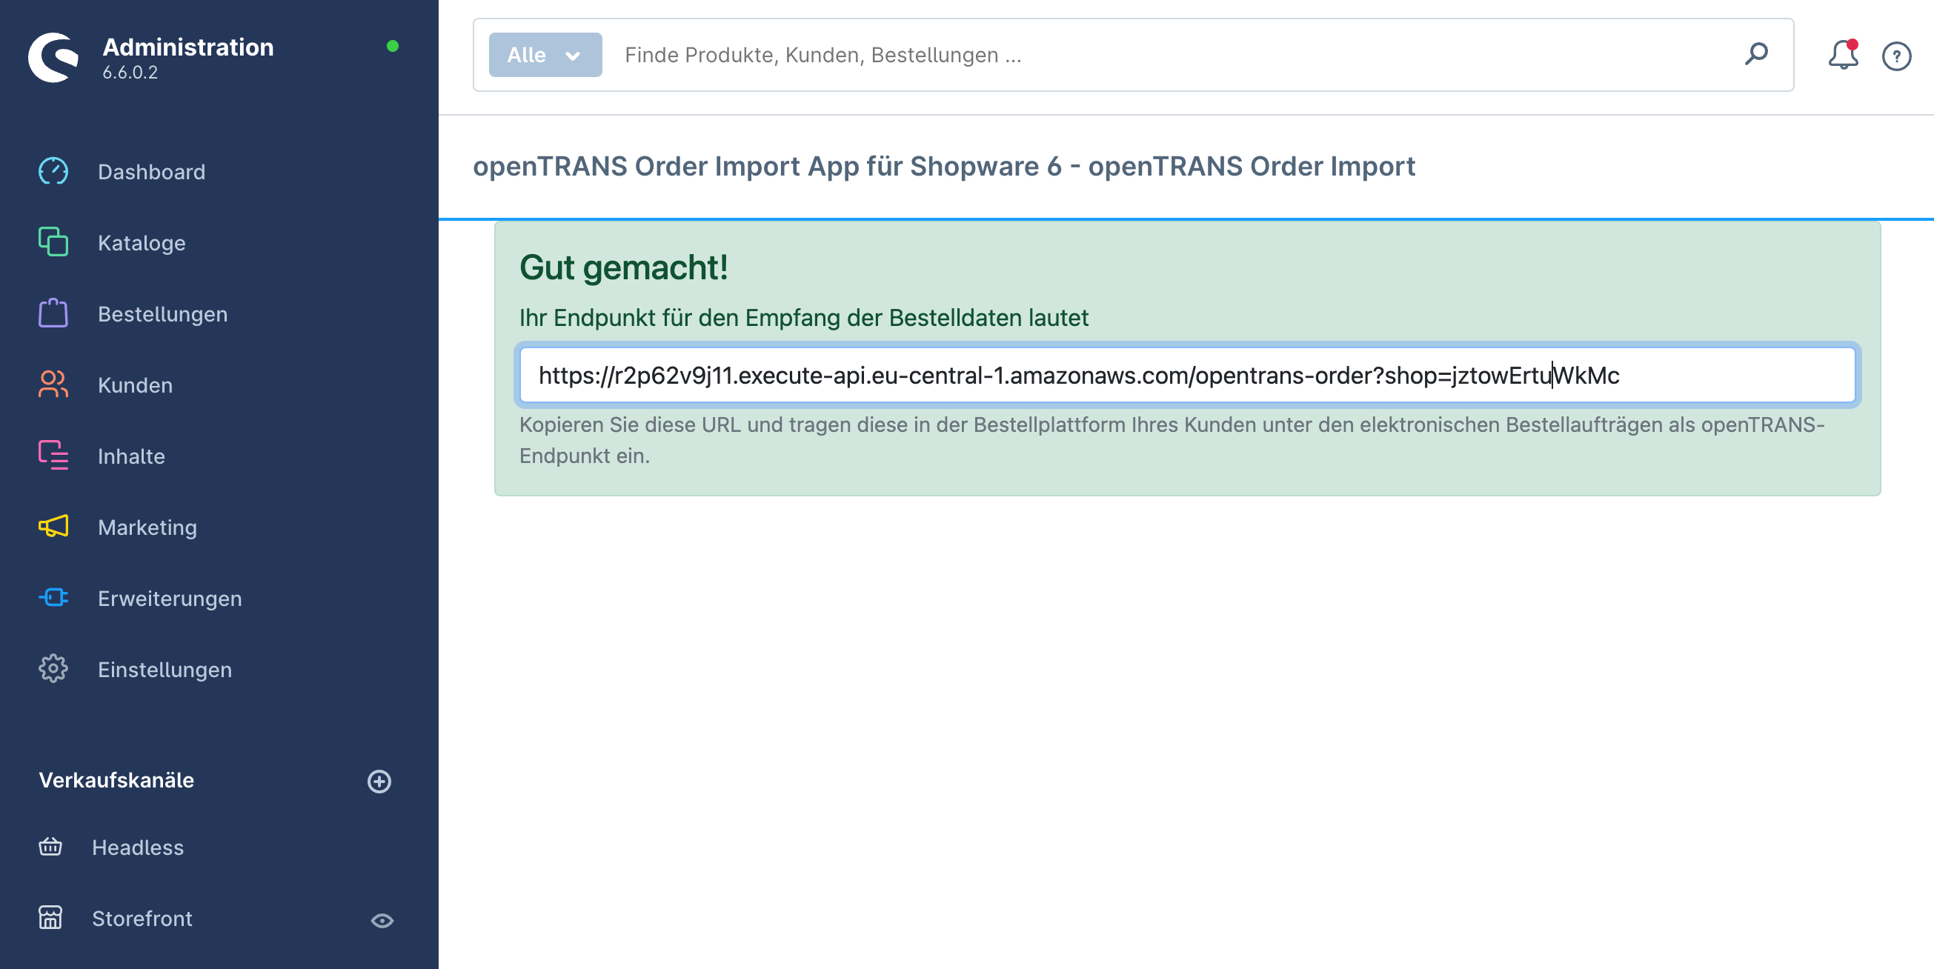Image resolution: width=1934 pixels, height=969 pixels.
Task: Click the Einstellungen gear icon
Action: point(53,668)
